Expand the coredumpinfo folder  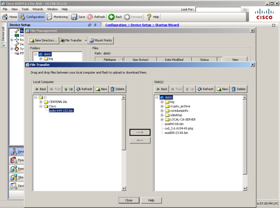click(162, 111)
